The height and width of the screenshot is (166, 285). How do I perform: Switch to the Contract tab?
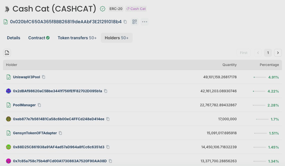39,38
